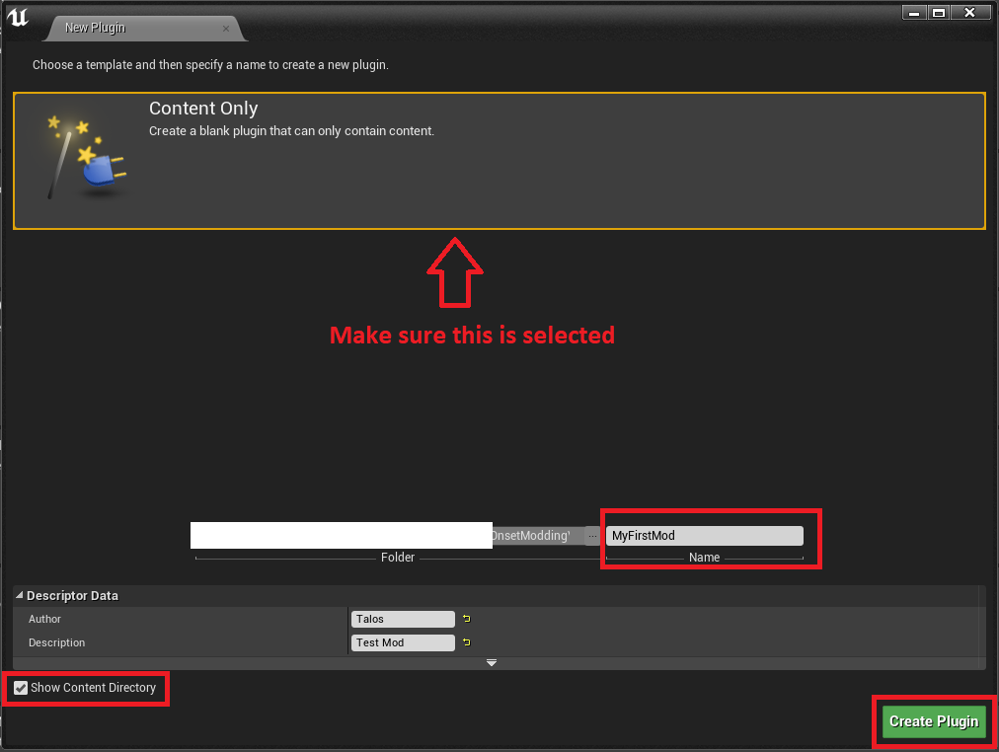Image resolution: width=999 pixels, height=752 pixels.
Task: Click the 'Create a blank plugin' description text
Action: 291,131
